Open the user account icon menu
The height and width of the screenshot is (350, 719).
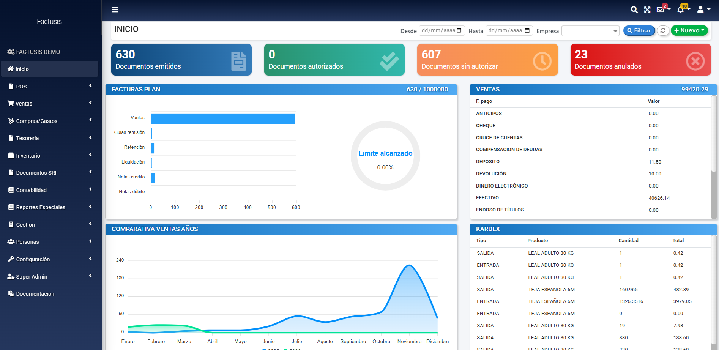pyautogui.click(x=700, y=9)
